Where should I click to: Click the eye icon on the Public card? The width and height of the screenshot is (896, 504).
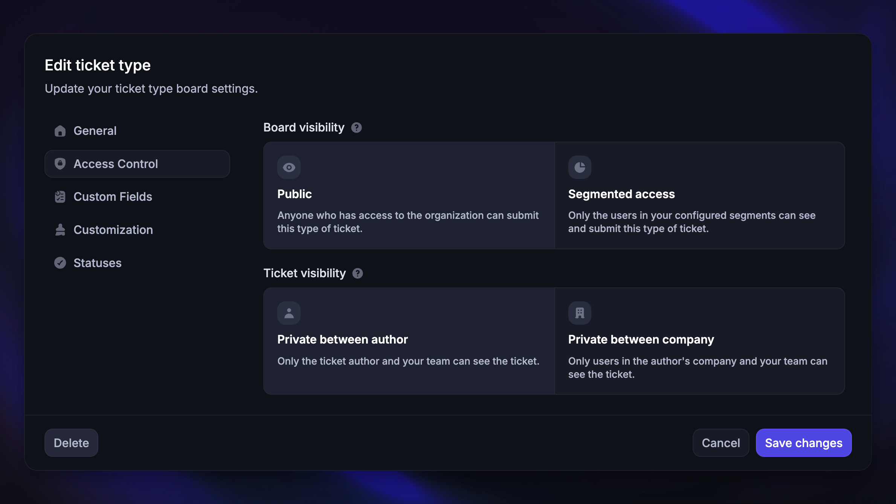(x=288, y=167)
